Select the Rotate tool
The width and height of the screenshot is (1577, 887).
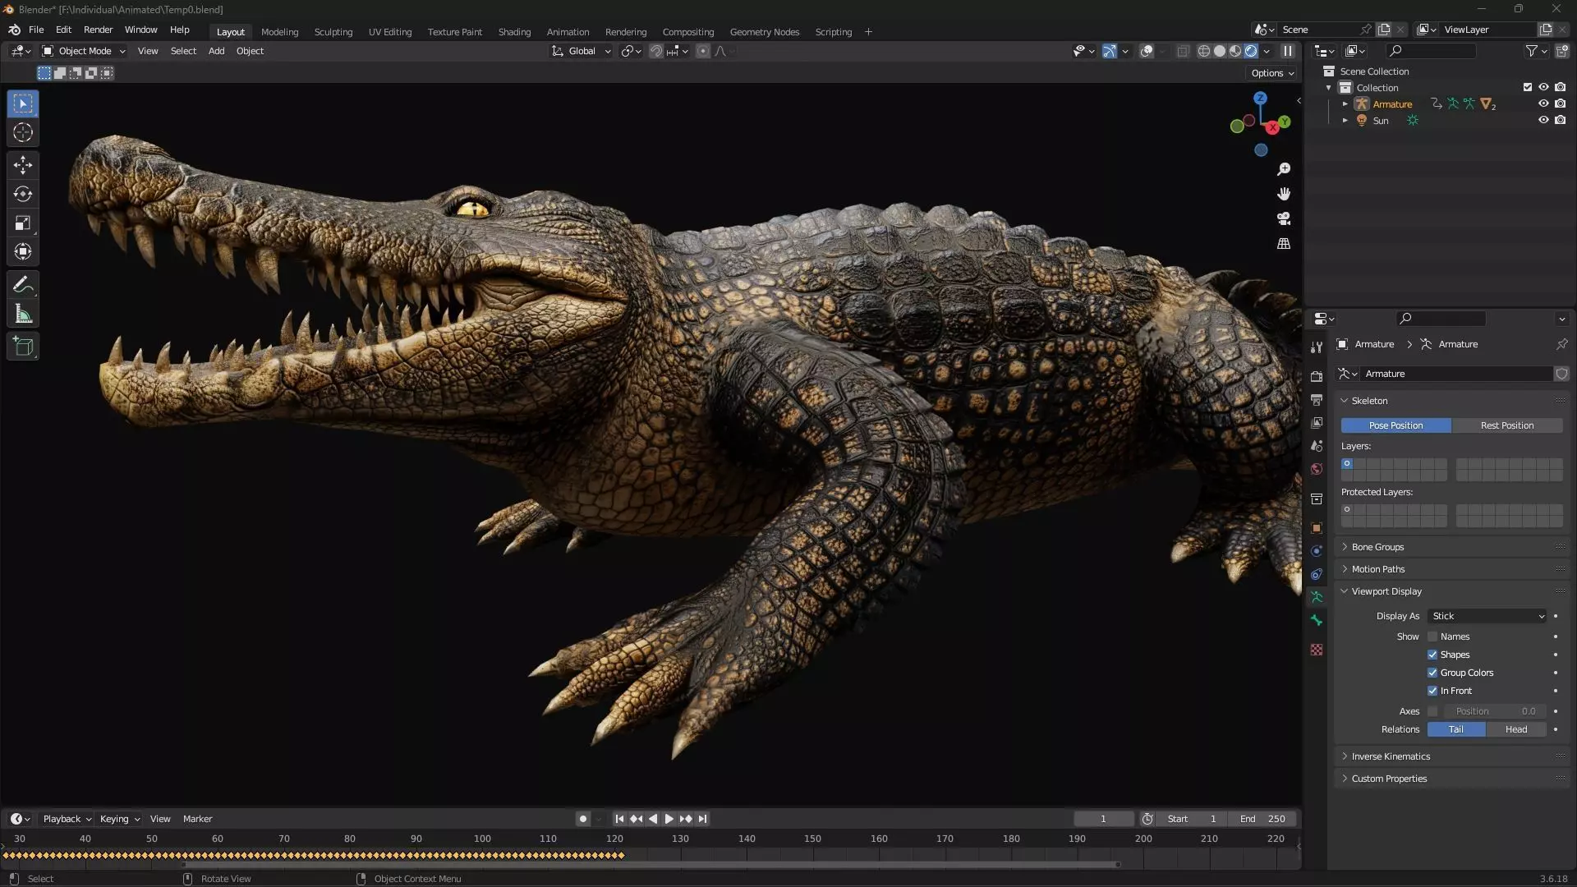click(23, 194)
